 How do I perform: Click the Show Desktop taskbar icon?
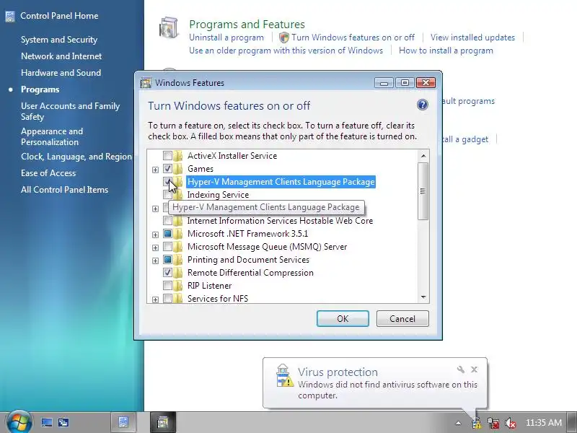[x=47, y=422]
